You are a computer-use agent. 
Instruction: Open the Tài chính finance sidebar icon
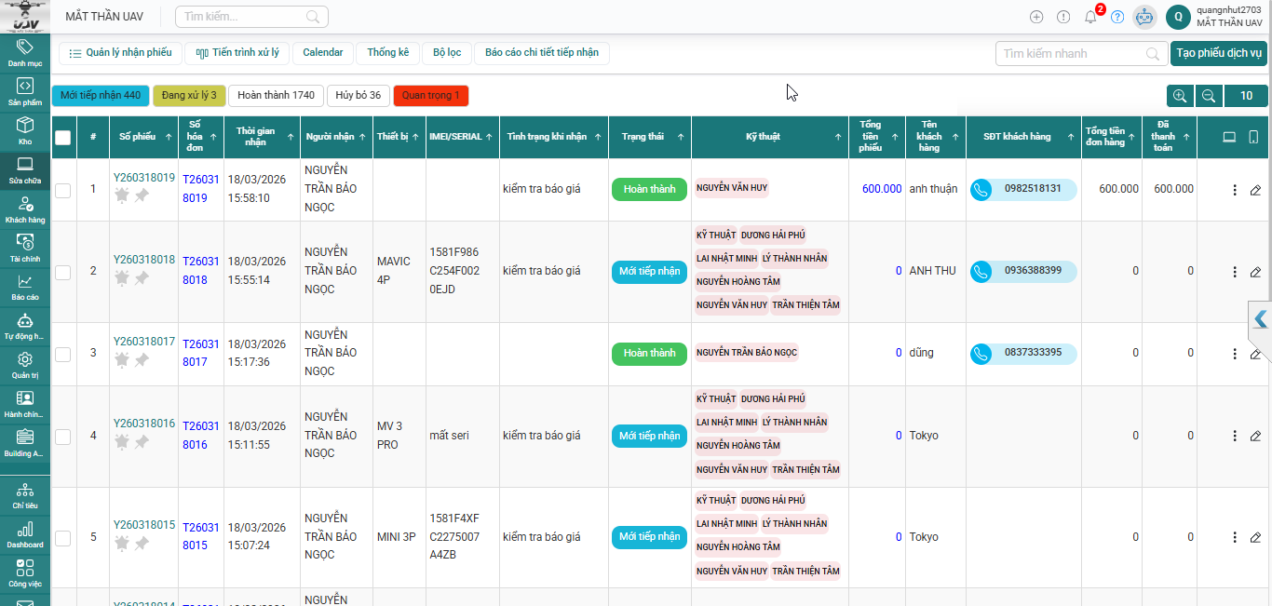[x=25, y=248]
